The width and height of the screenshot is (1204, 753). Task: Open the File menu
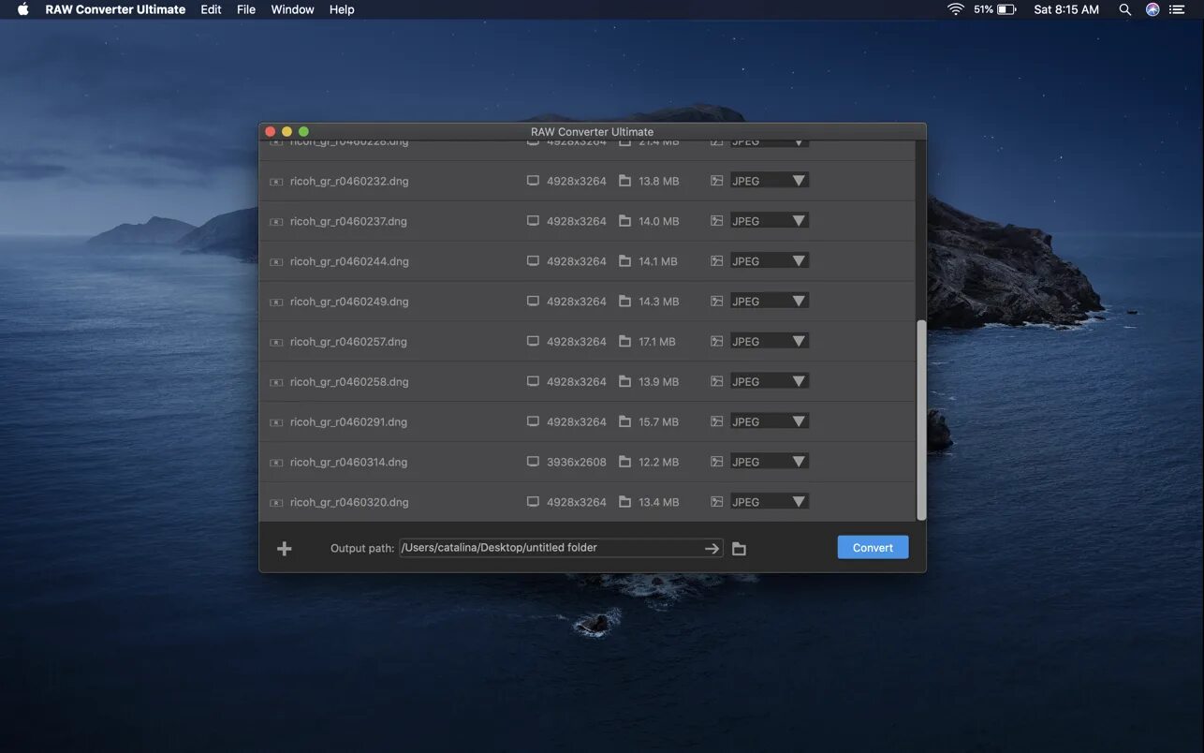coord(246,9)
